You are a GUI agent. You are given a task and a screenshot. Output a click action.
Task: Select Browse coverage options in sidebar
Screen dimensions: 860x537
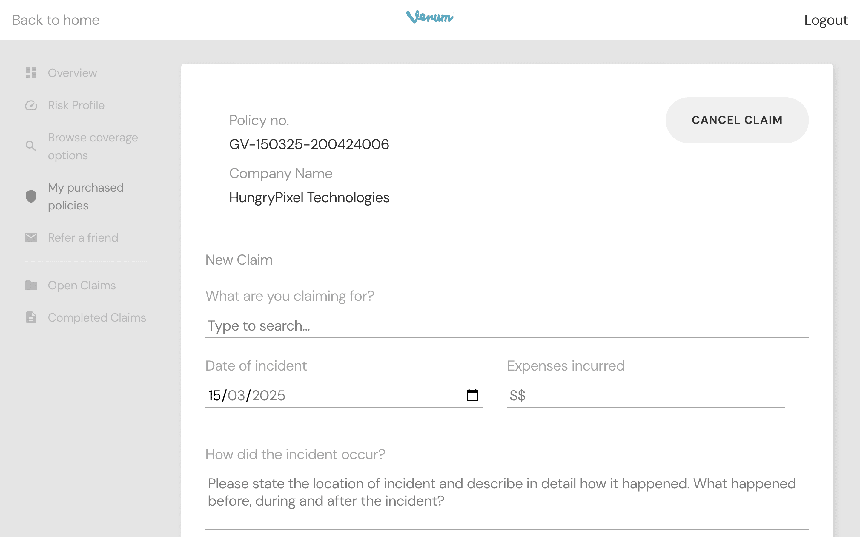(92, 146)
